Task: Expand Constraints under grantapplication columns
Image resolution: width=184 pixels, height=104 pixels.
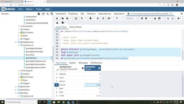Action: click(19, 70)
